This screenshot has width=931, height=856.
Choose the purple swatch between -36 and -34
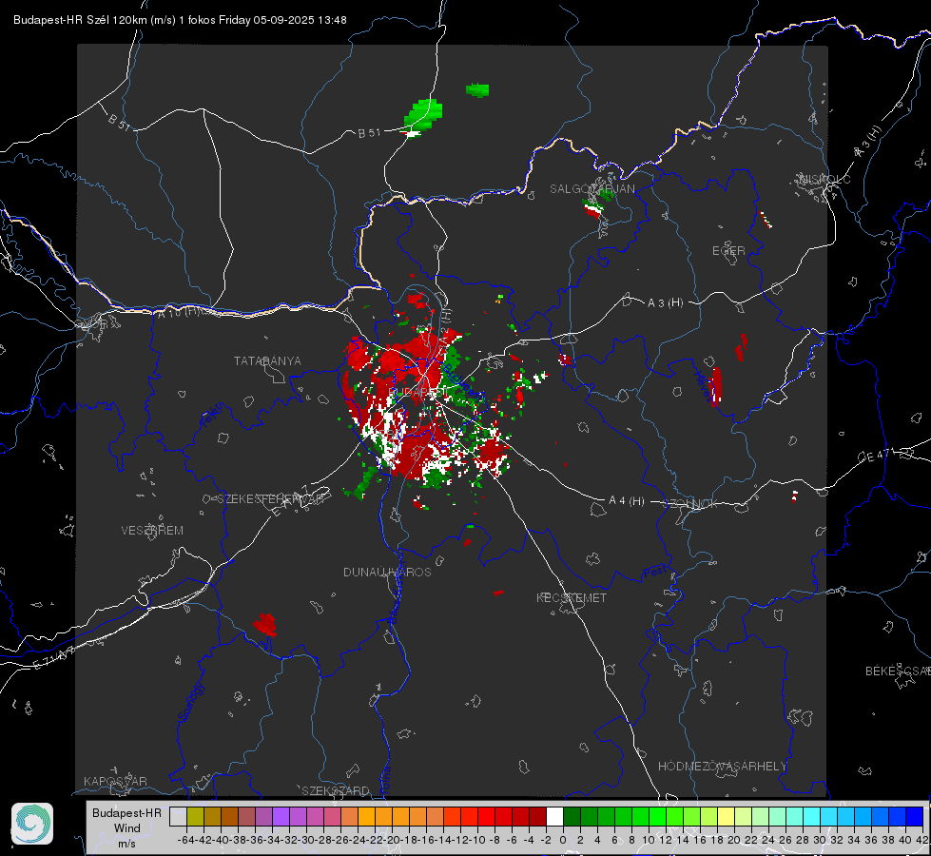coord(263,817)
